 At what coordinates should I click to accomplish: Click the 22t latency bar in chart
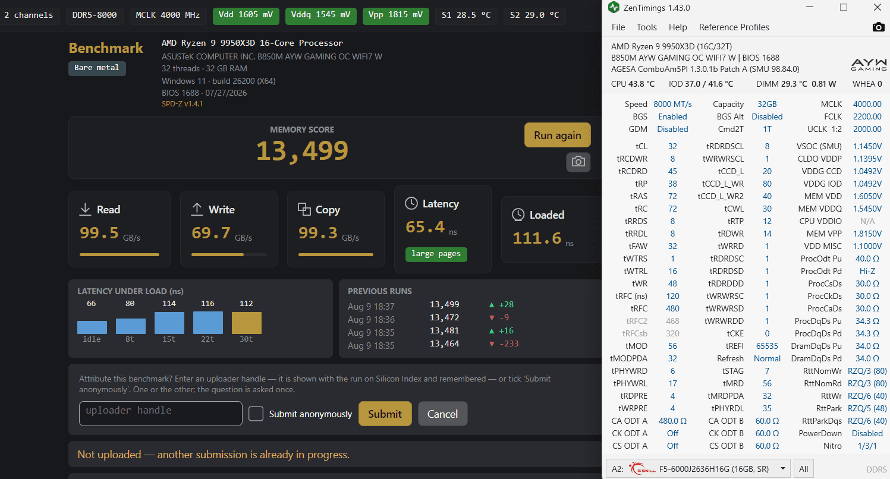208,323
